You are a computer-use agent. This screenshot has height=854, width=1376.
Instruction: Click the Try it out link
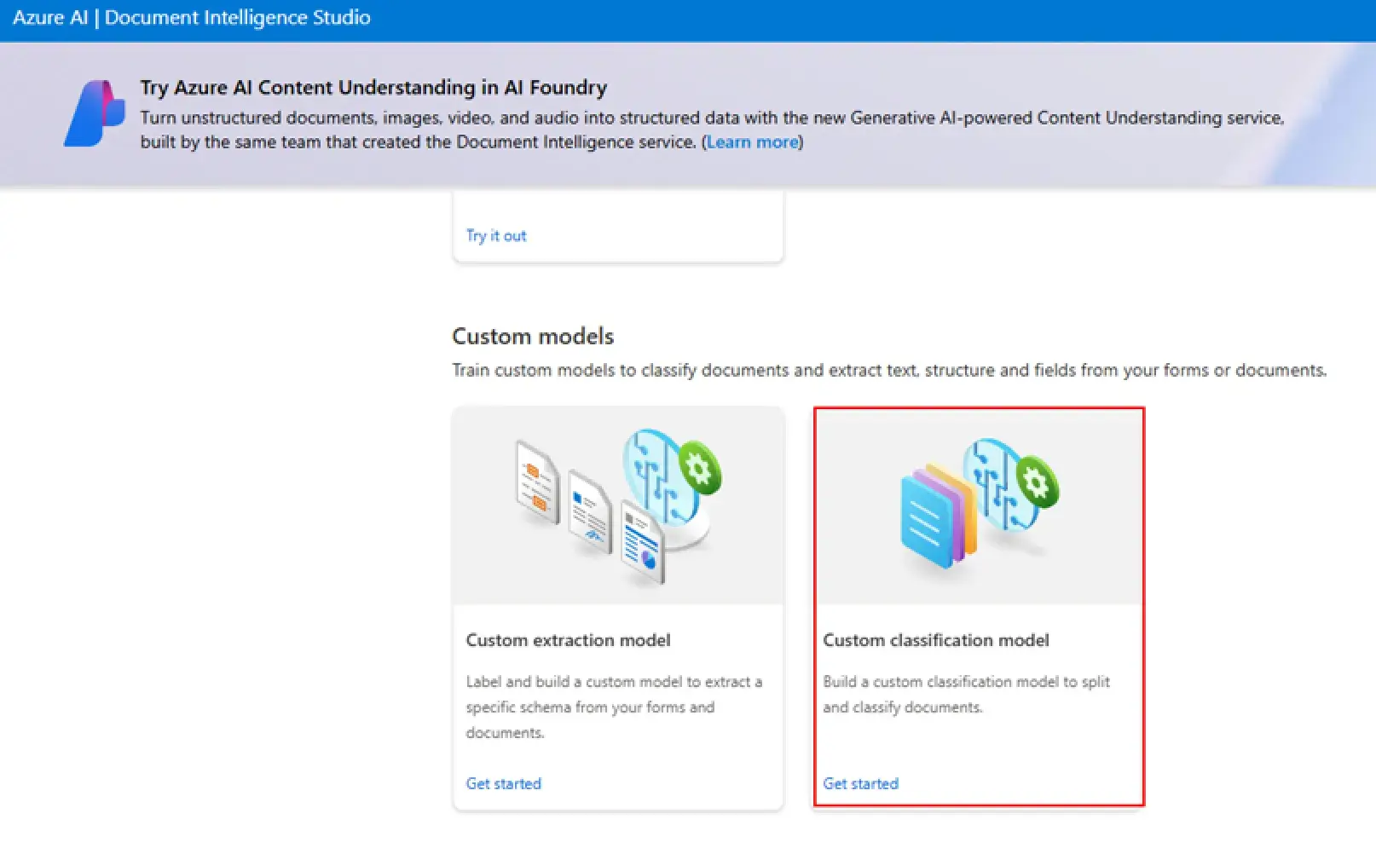coord(496,236)
